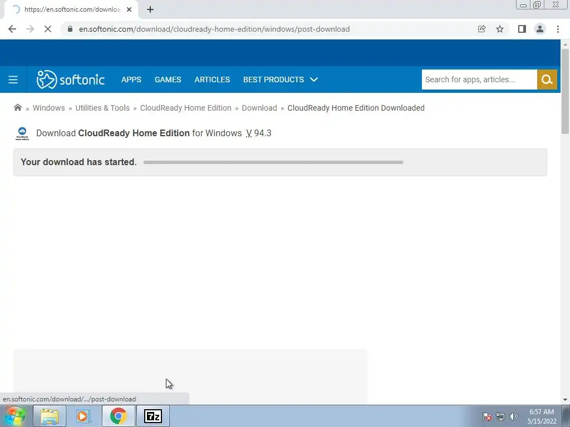
Task: Open the Download breadcrumb link
Action: point(259,108)
